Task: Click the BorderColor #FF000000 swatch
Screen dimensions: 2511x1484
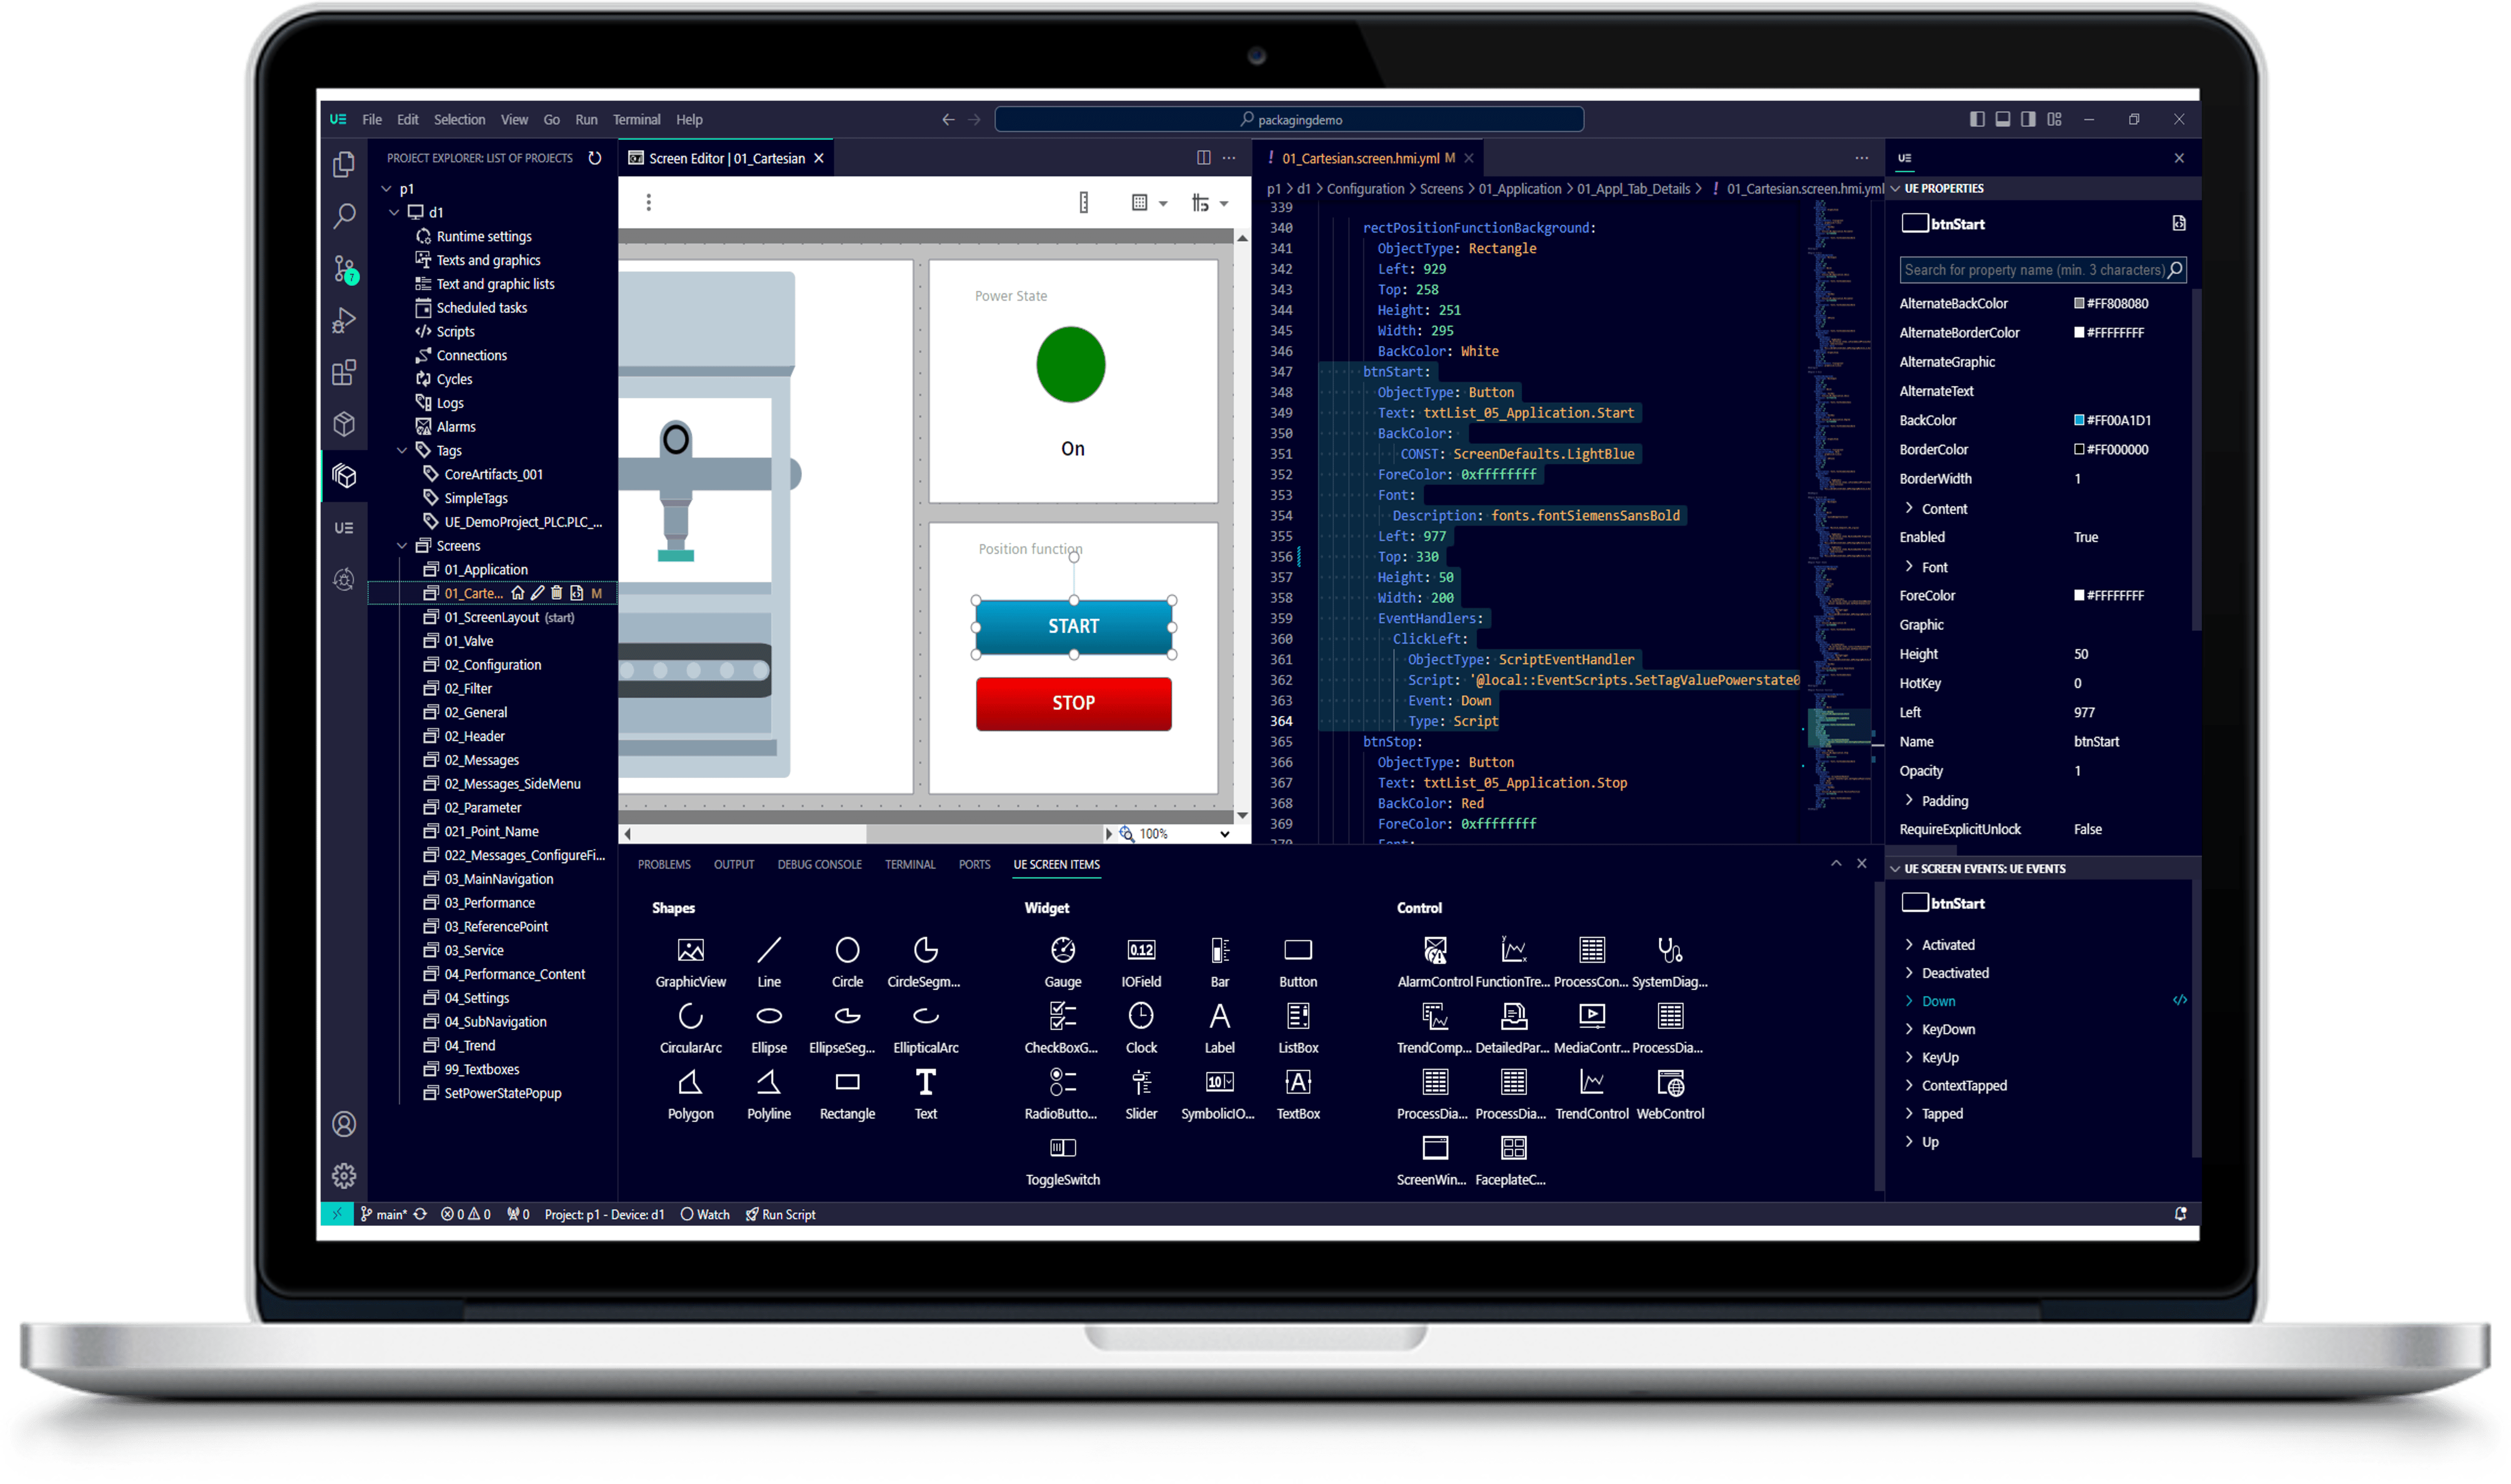Action: [2080, 450]
